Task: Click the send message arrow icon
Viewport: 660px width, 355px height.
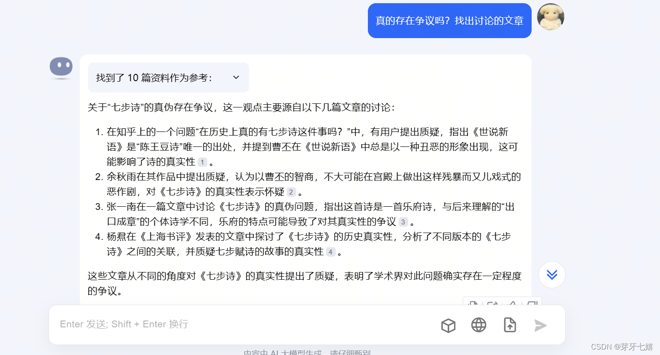Action: (540, 325)
